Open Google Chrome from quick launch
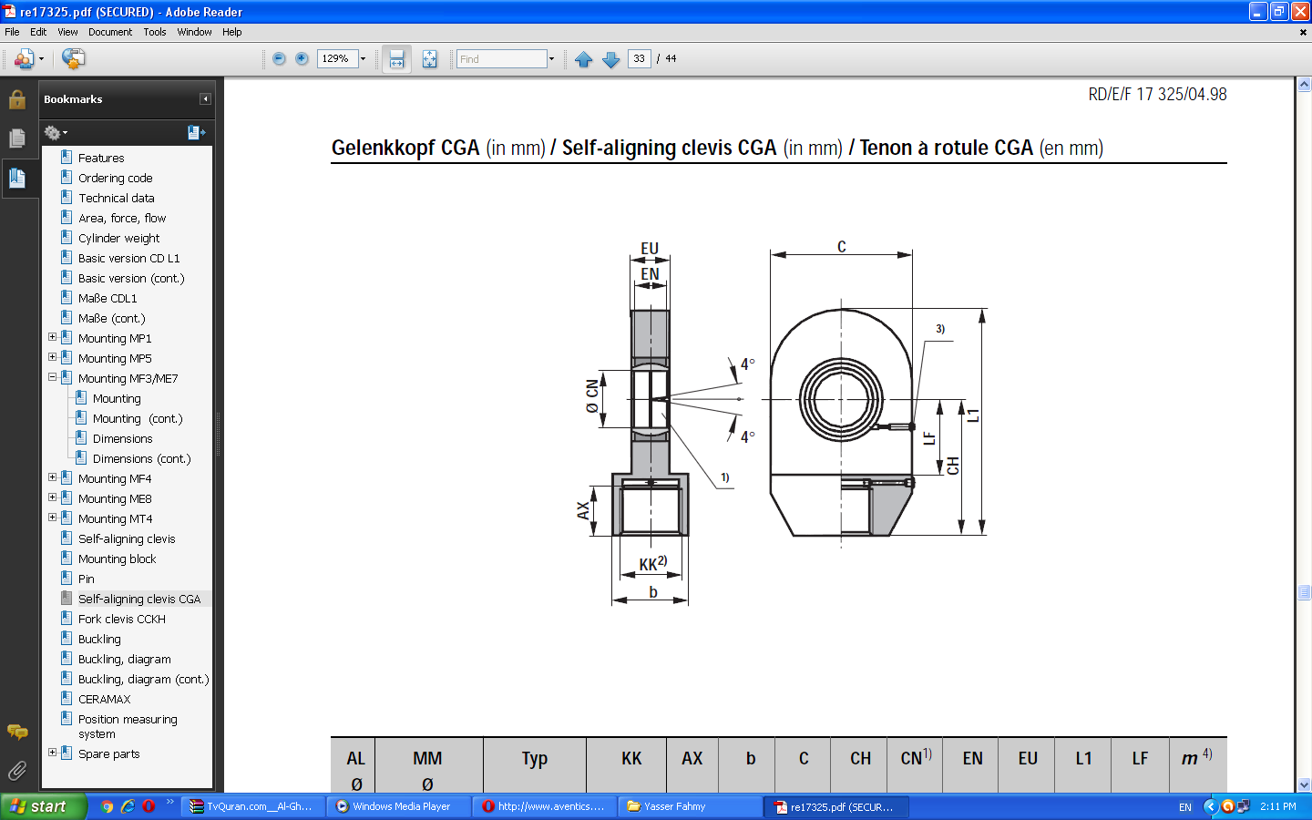The image size is (1312, 820). [x=108, y=806]
